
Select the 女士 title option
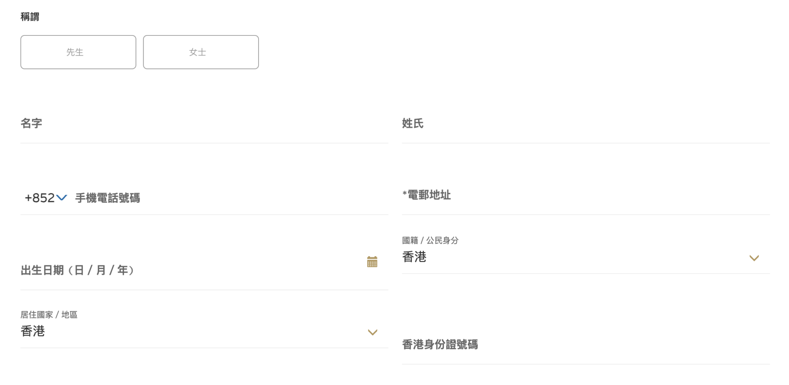click(x=201, y=52)
